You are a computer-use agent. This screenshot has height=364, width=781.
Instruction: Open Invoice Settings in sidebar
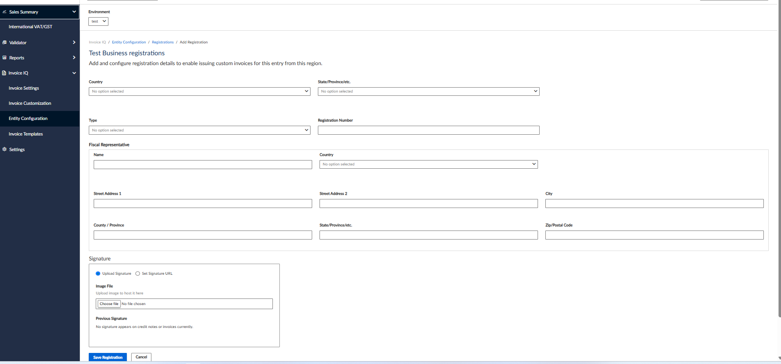24,88
